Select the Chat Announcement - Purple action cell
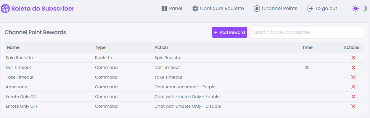Screen dimensions: 370x118 tap(185, 87)
